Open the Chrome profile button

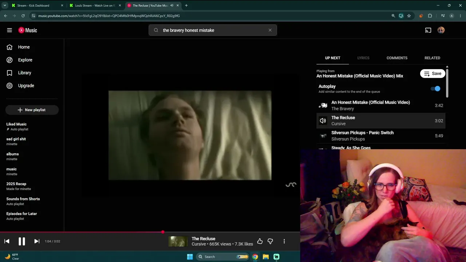point(452,16)
